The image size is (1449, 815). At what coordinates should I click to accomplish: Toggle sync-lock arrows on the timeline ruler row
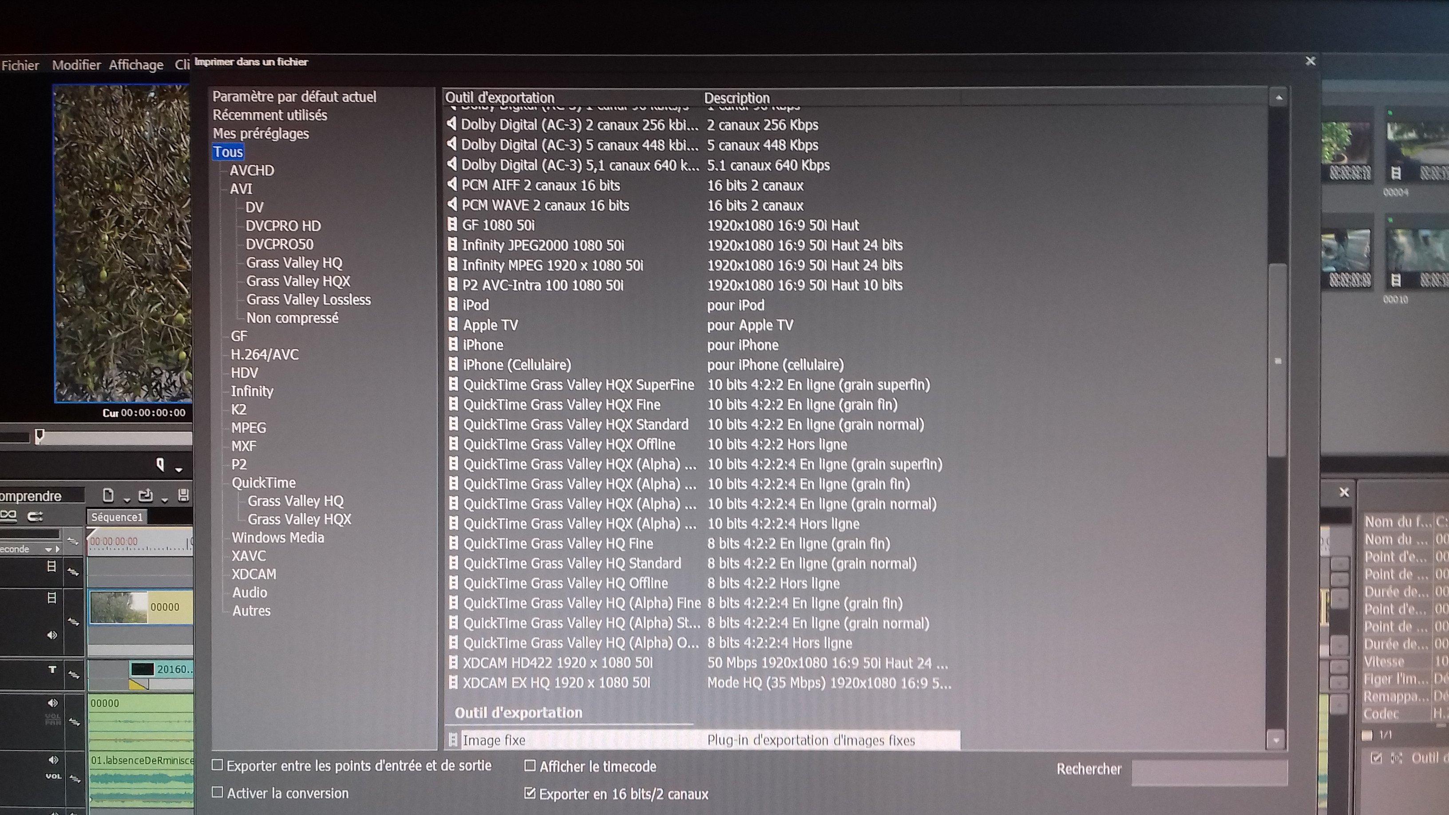pyautogui.click(x=72, y=542)
